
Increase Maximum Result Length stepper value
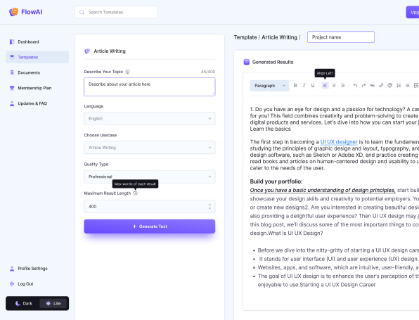[x=209, y=205]
